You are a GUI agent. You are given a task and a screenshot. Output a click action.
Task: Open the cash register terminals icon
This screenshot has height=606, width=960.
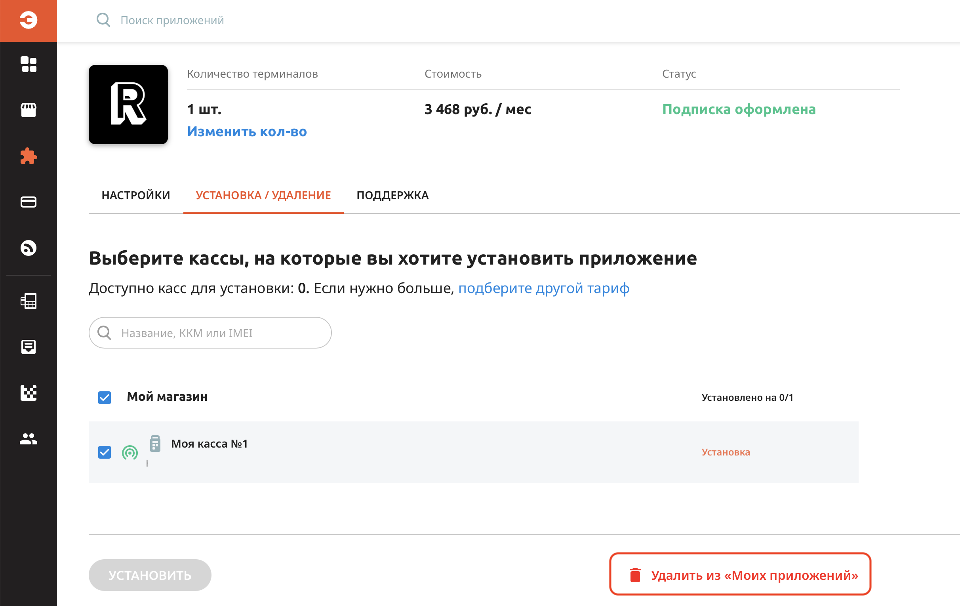pos(28,301)
